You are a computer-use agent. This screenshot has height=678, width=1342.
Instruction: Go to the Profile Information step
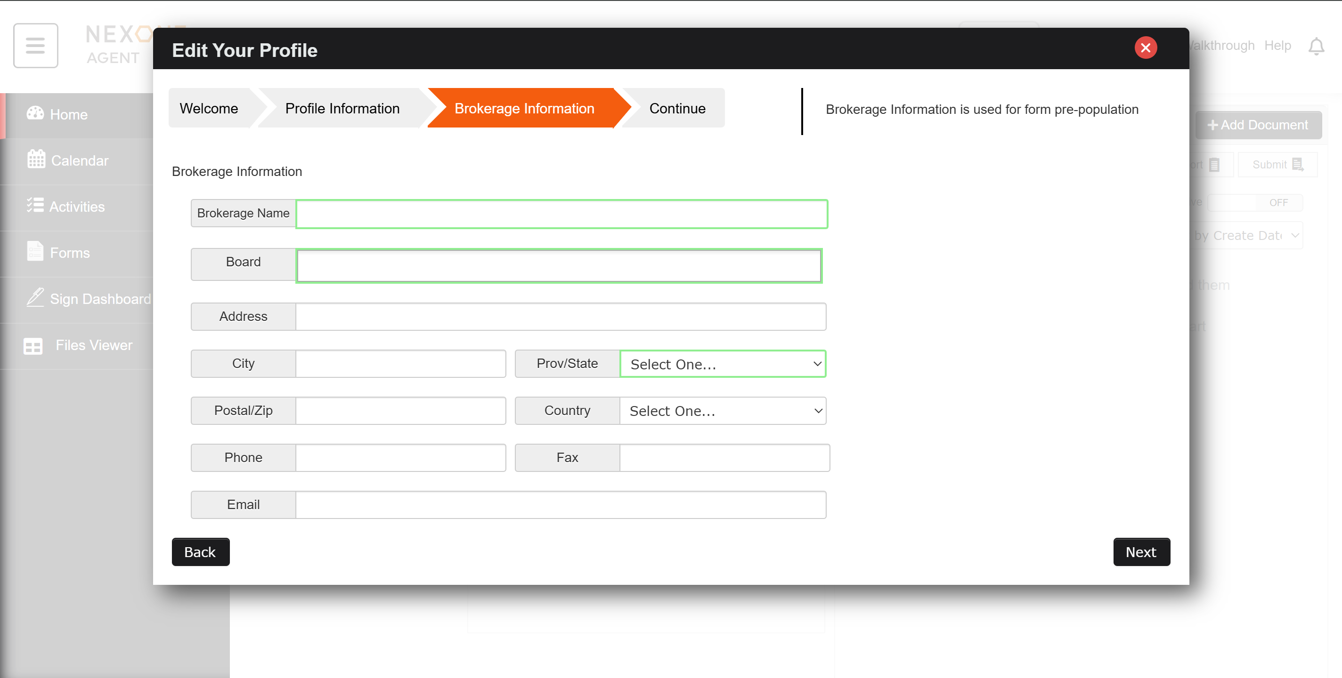click(x=342, y=108)
